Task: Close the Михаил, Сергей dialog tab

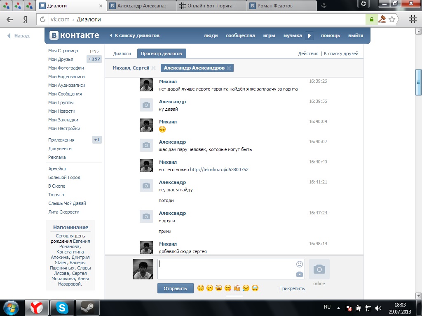Action: [x=153, y=68]
